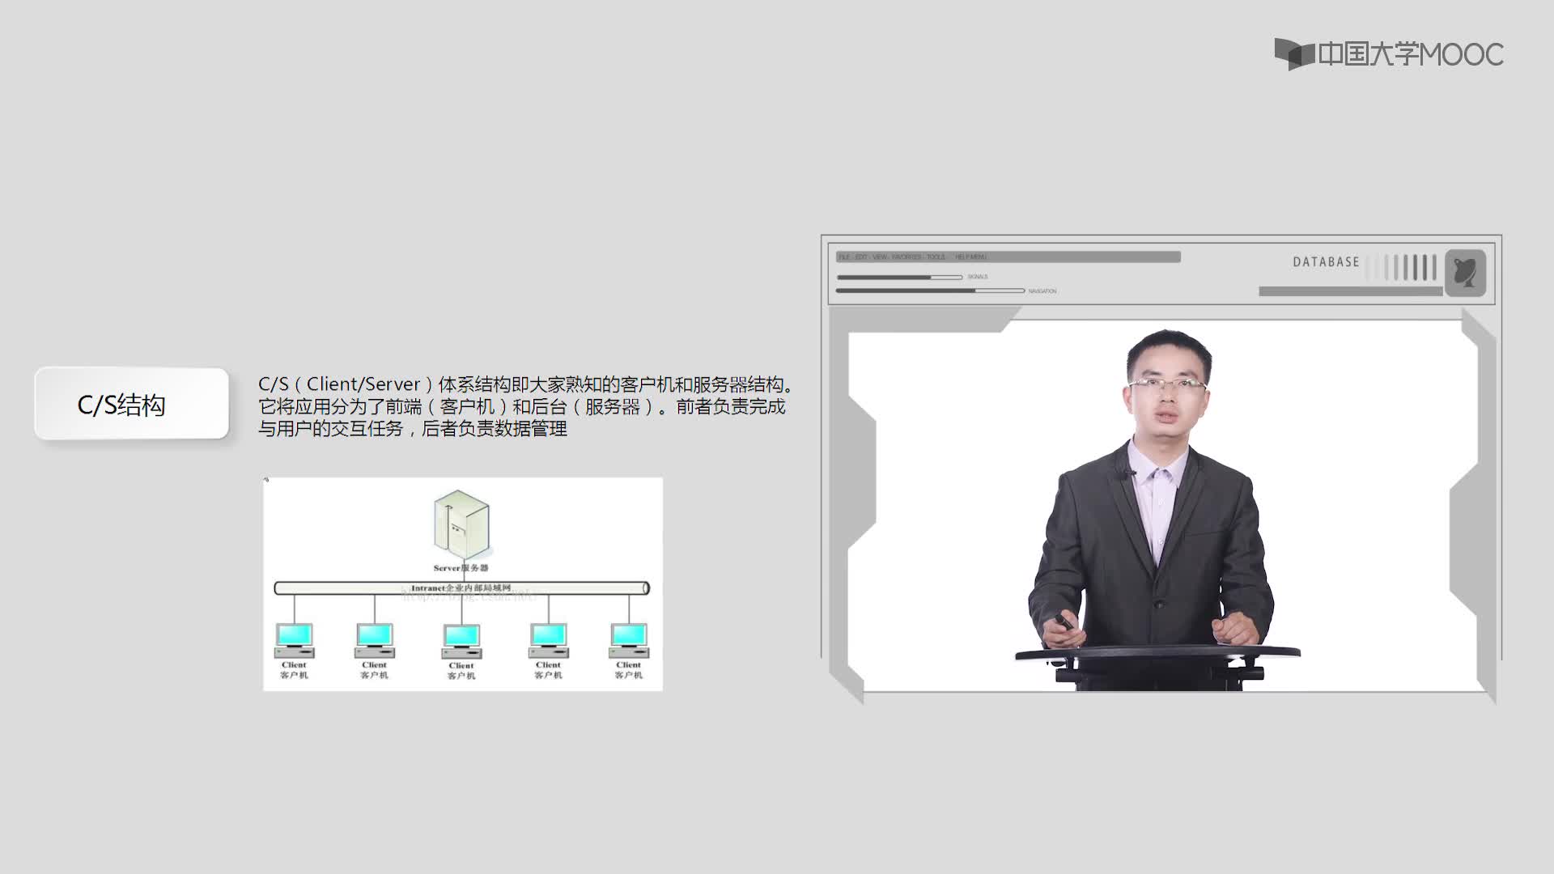Click the NAVIGATION progress slider
The width and height of the screenshot is (1554, 874).
930,291
